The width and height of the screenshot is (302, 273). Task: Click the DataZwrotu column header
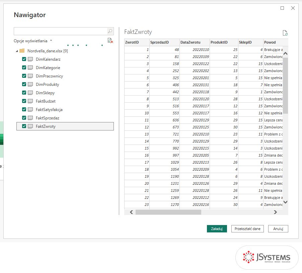[195, 43]
